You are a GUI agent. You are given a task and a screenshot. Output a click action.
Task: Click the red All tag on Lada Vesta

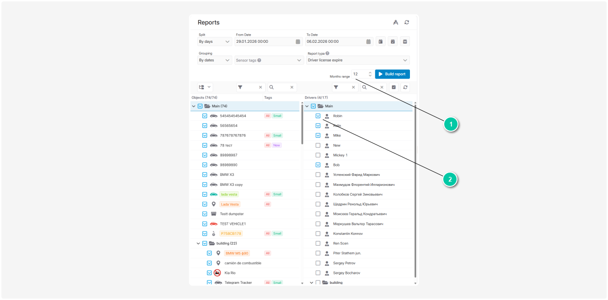pyautogui.click(x=268, y=204)
